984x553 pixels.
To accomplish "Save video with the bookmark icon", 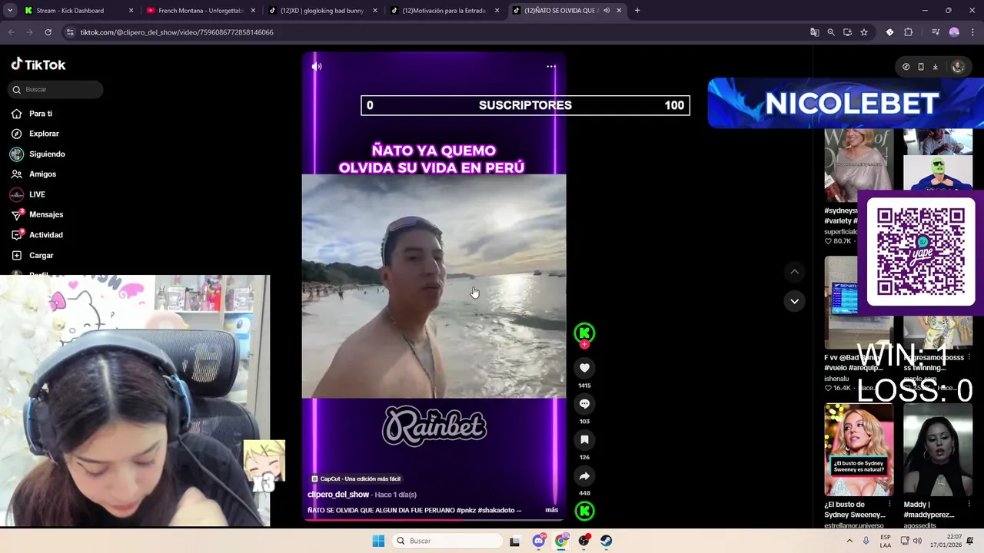I will pos(584,440).
